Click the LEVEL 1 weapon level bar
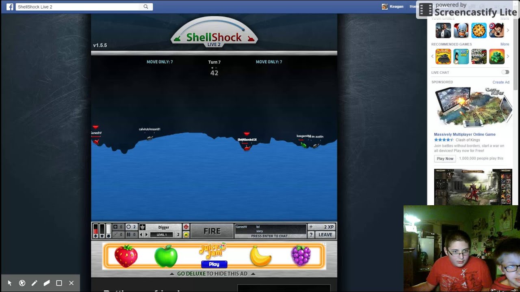The height and width of the screenshot is (292, 520). 161,234
